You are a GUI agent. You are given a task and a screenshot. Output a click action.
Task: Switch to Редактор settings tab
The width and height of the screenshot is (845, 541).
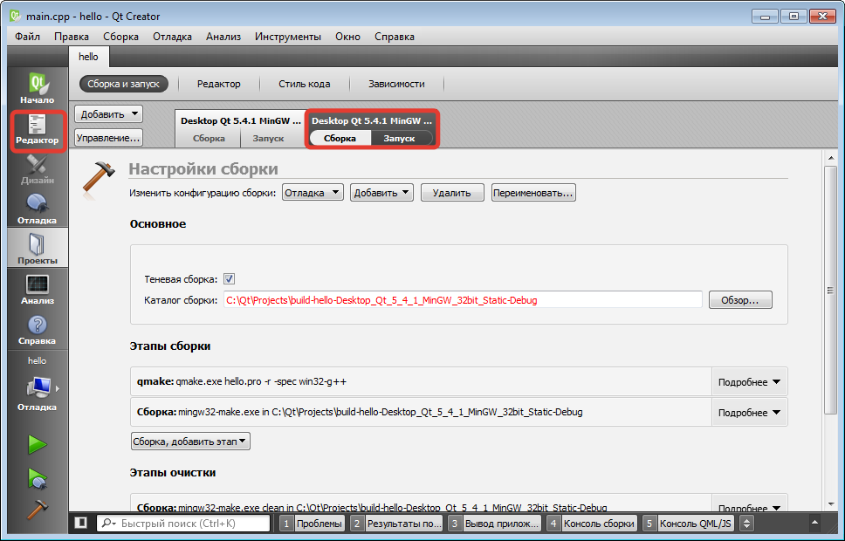pyautogui.click(x=218, y=84)
